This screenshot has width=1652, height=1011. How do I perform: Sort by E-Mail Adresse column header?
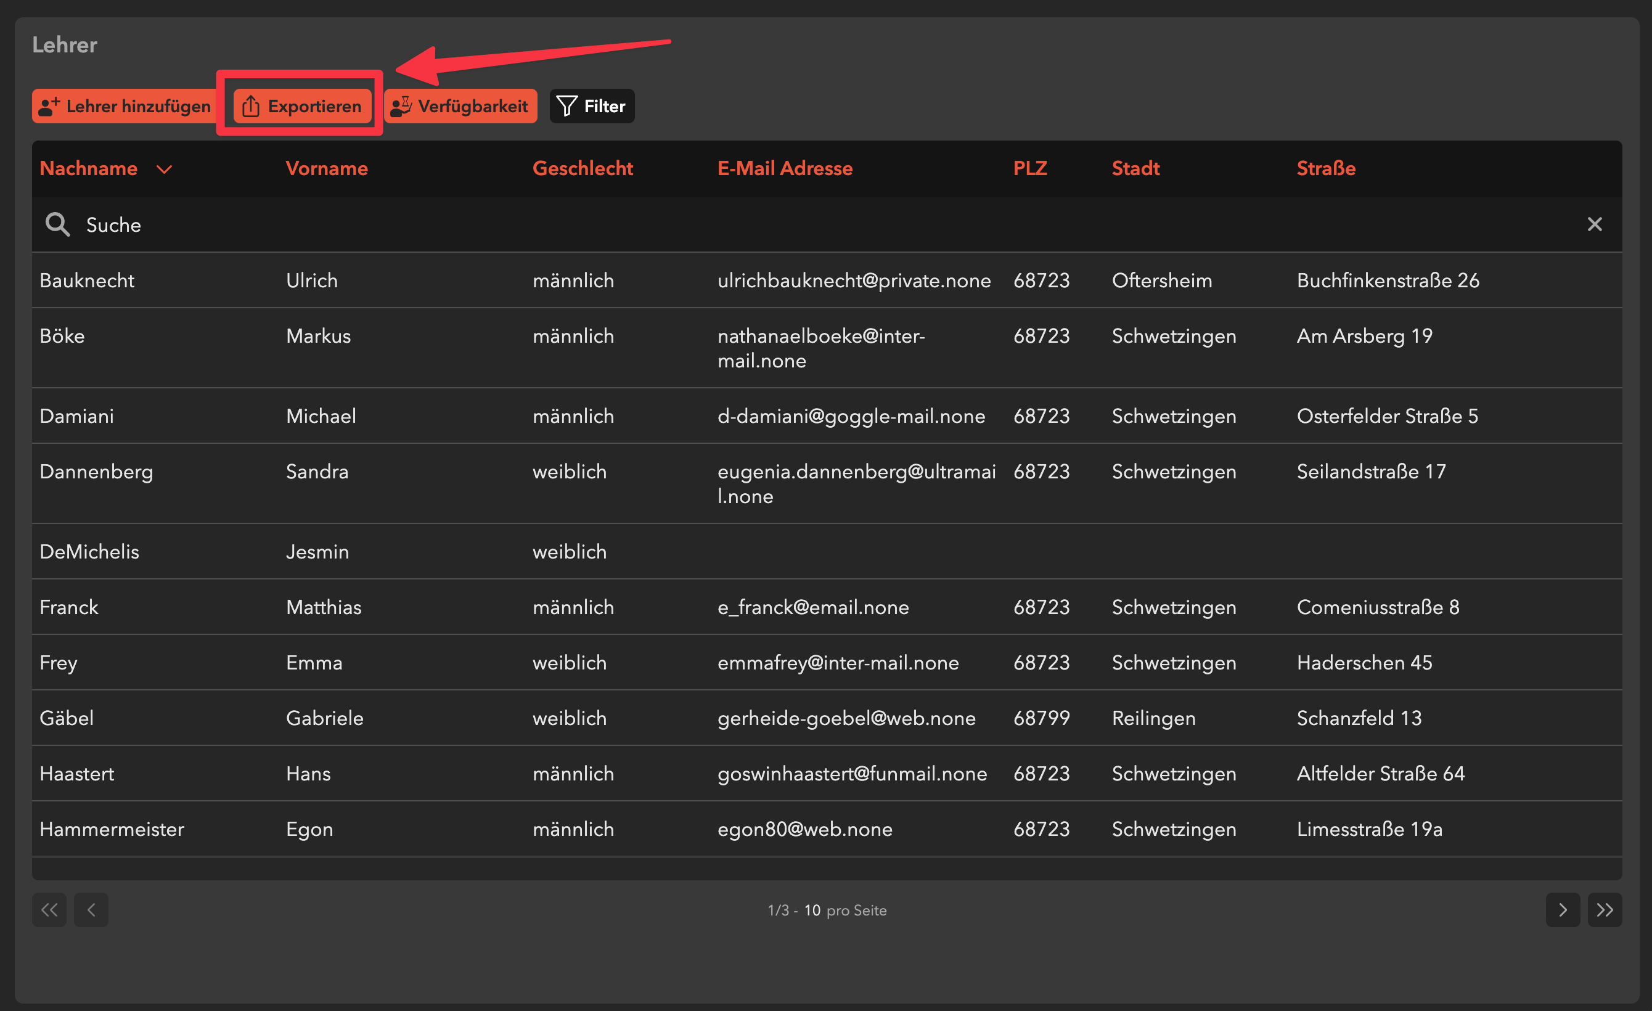785,168
